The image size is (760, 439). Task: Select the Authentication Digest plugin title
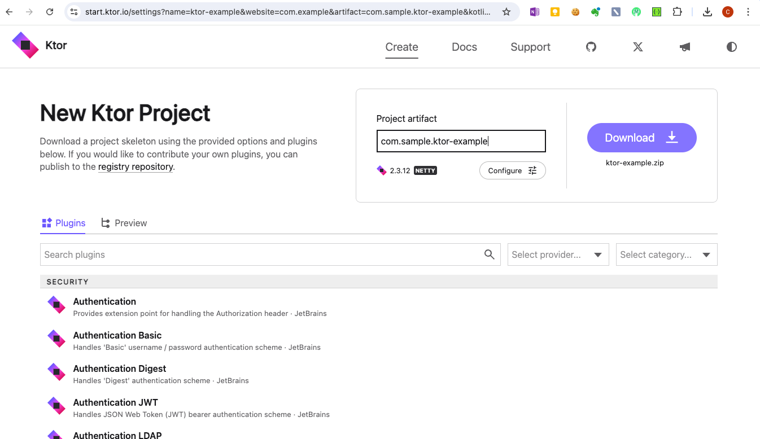(x=120, y=368)
